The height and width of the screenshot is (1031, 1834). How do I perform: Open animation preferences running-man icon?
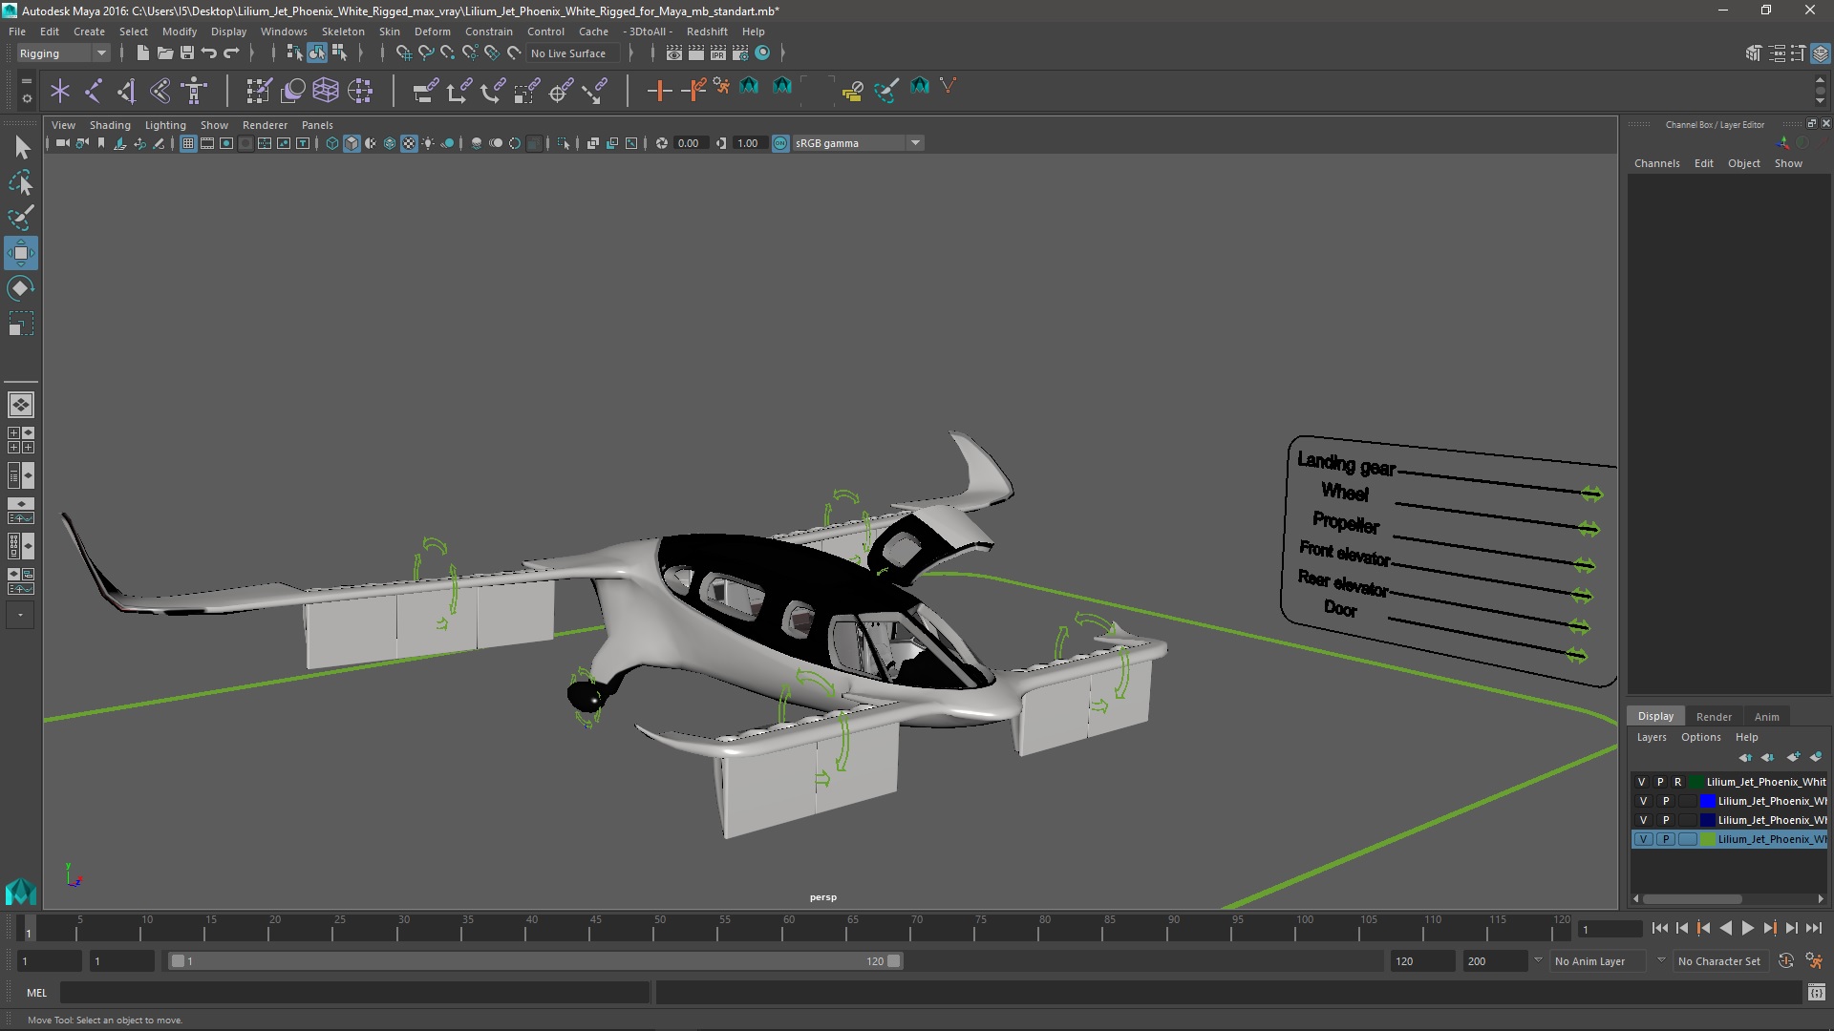1814,961
